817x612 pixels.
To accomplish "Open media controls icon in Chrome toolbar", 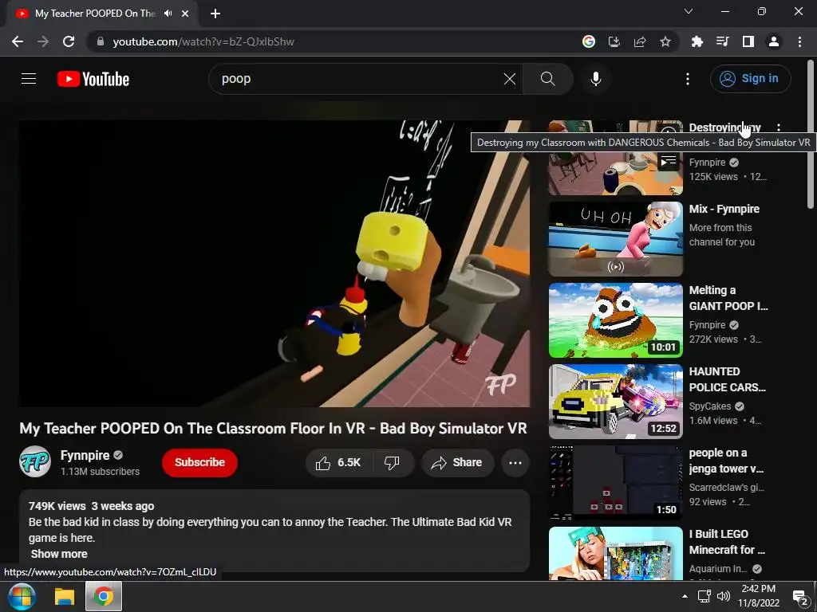I will pyautogui.click(x=723, y=41).
